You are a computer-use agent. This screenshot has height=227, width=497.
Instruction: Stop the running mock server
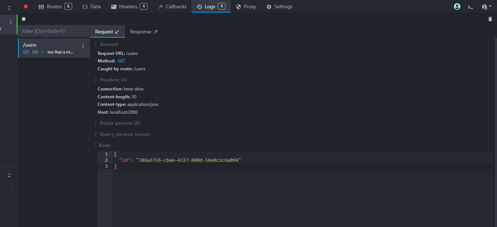tap(26, 6)
